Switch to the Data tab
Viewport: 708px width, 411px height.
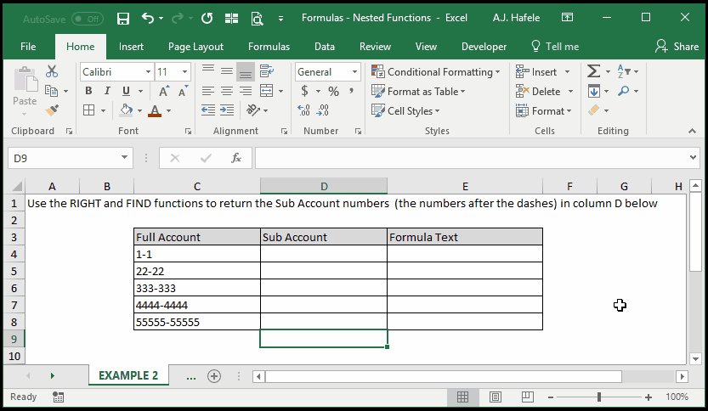pyautogui.click(x=324, y=47)
